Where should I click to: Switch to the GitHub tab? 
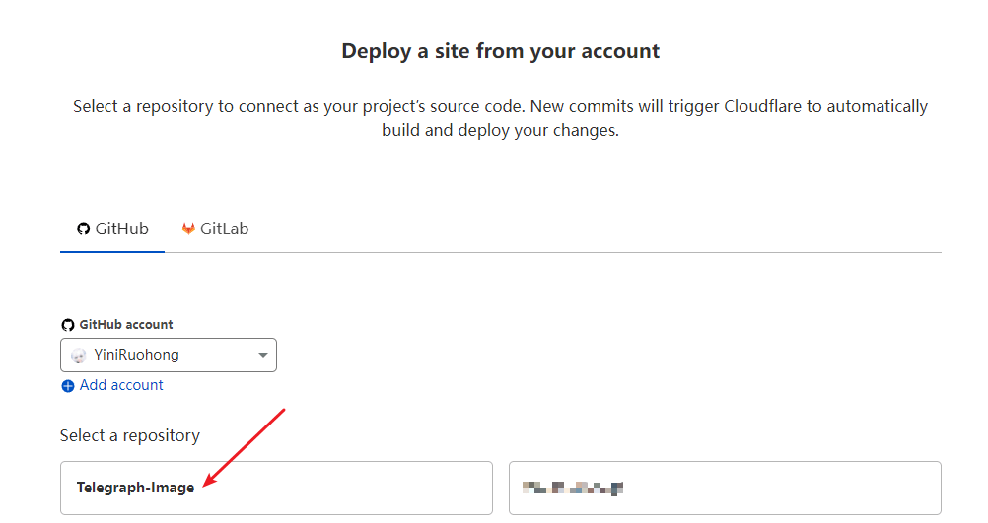click(x=112, y=229)
